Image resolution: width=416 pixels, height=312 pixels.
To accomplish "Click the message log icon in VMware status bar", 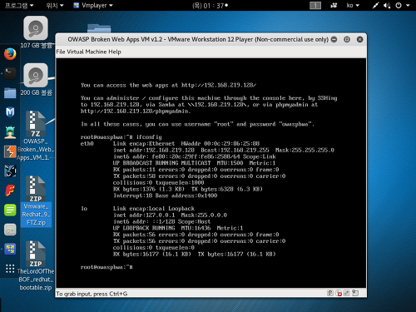I will tap(355, 293).
